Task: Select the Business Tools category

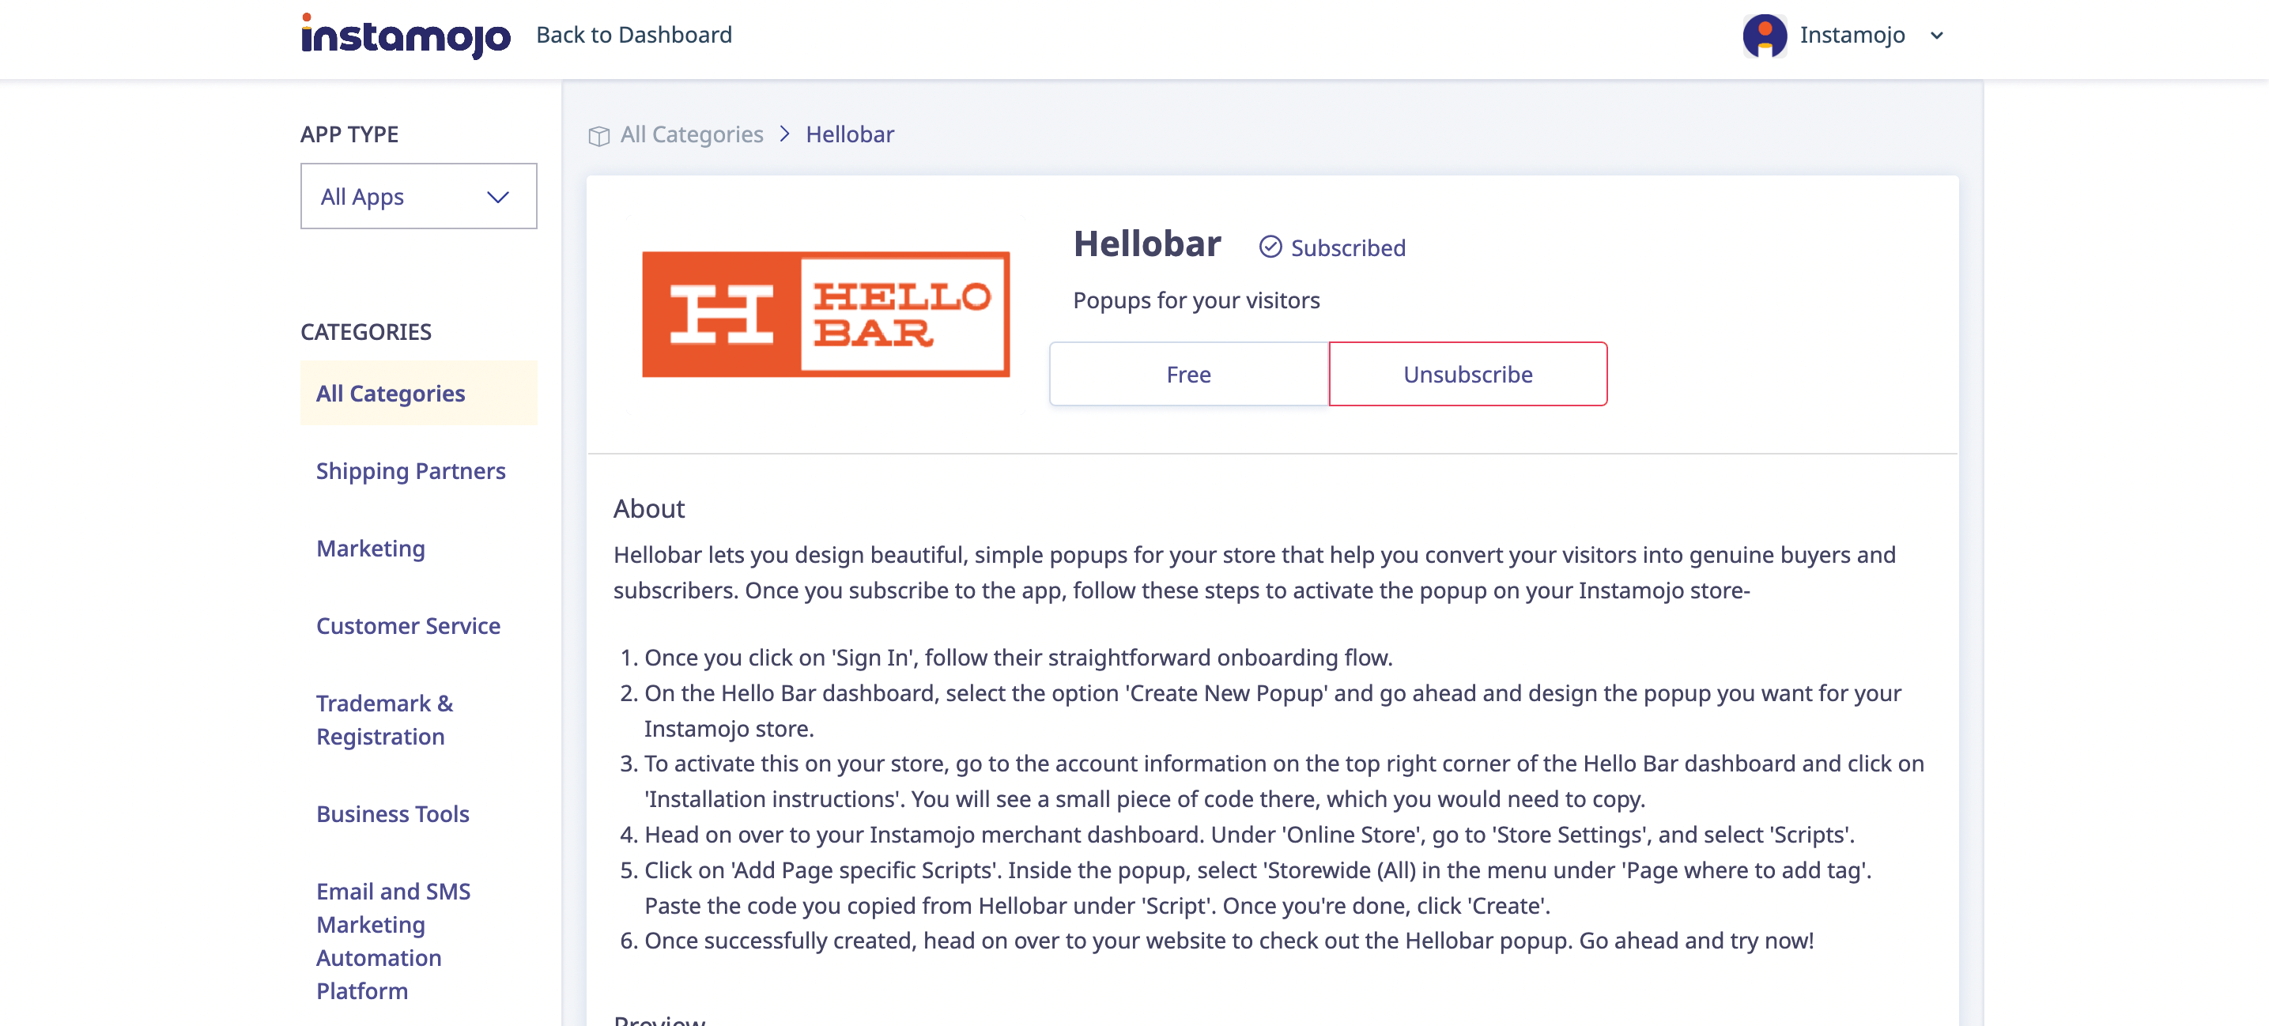Action: pyautogui.click(x=392, y=813)
